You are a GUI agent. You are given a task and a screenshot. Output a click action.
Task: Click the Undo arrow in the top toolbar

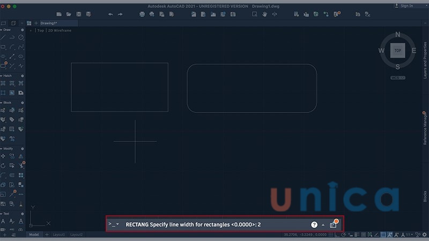(110, 14)
